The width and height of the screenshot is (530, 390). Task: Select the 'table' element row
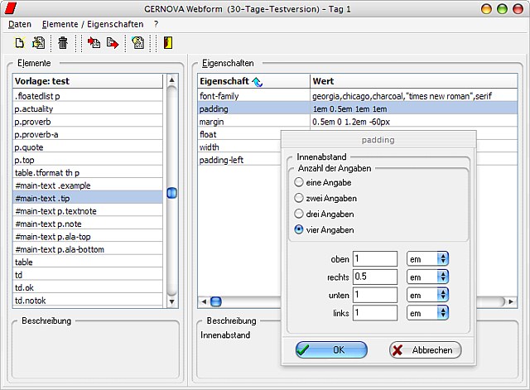click(88, 262)
